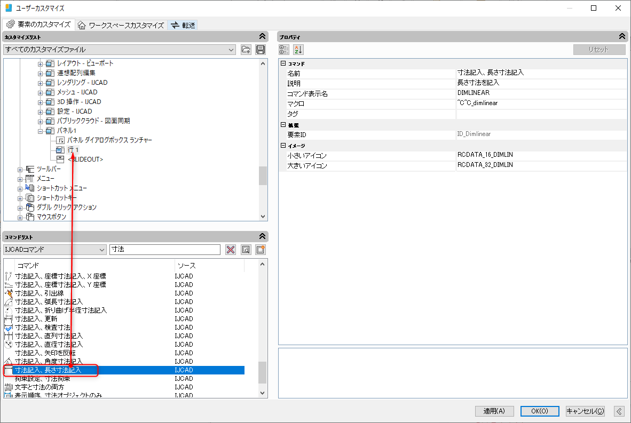Click the OK(O) button
The width and height of the screenshot is (631, 423).
coord(540,411)
